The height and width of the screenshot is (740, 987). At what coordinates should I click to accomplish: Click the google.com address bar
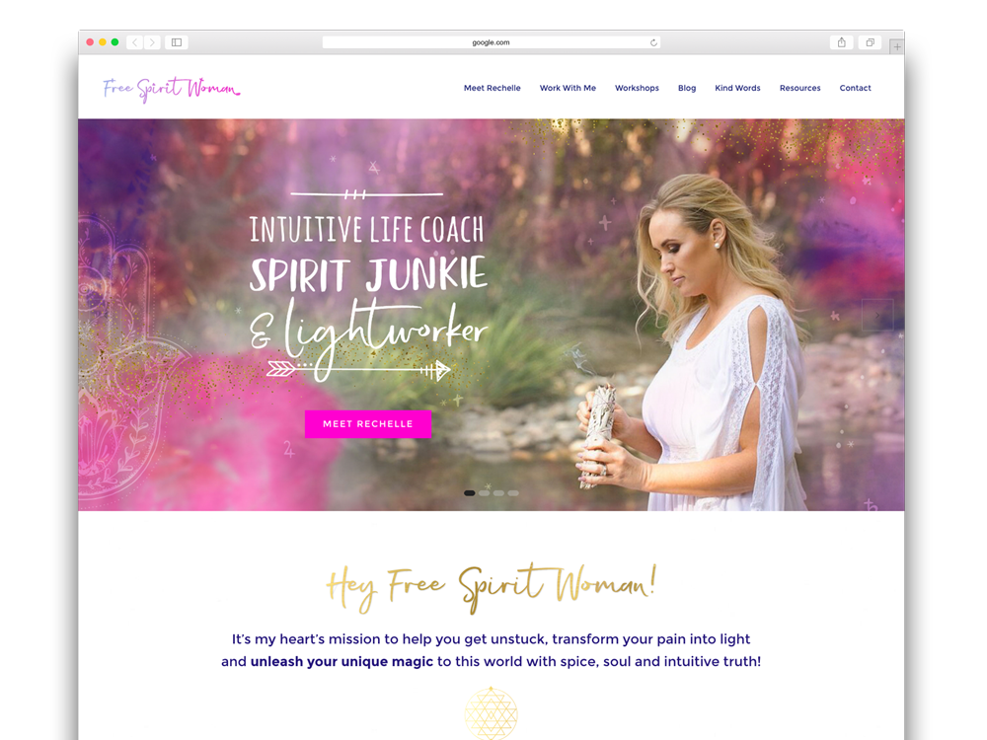point(491,42)
